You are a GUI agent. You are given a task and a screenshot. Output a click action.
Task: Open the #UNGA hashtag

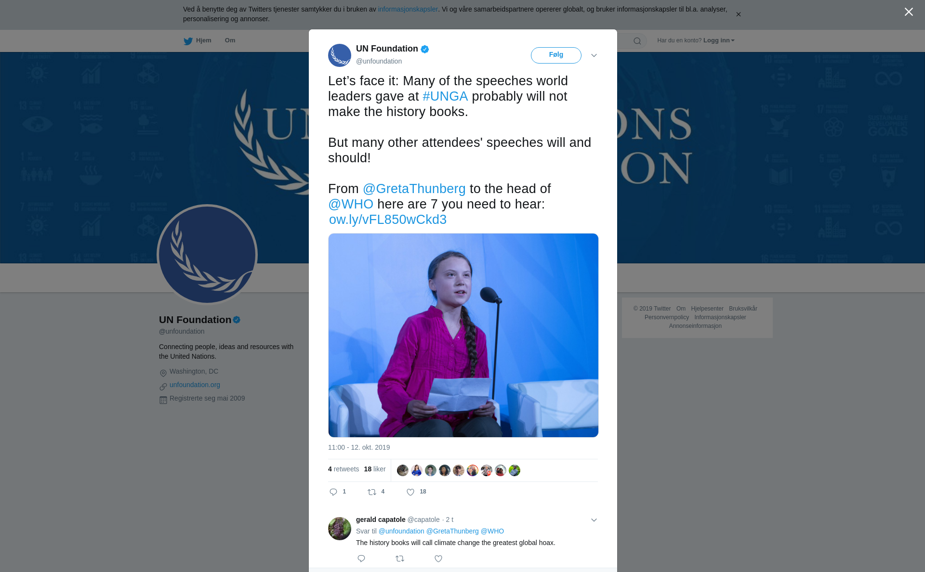(x=445, y=96)
